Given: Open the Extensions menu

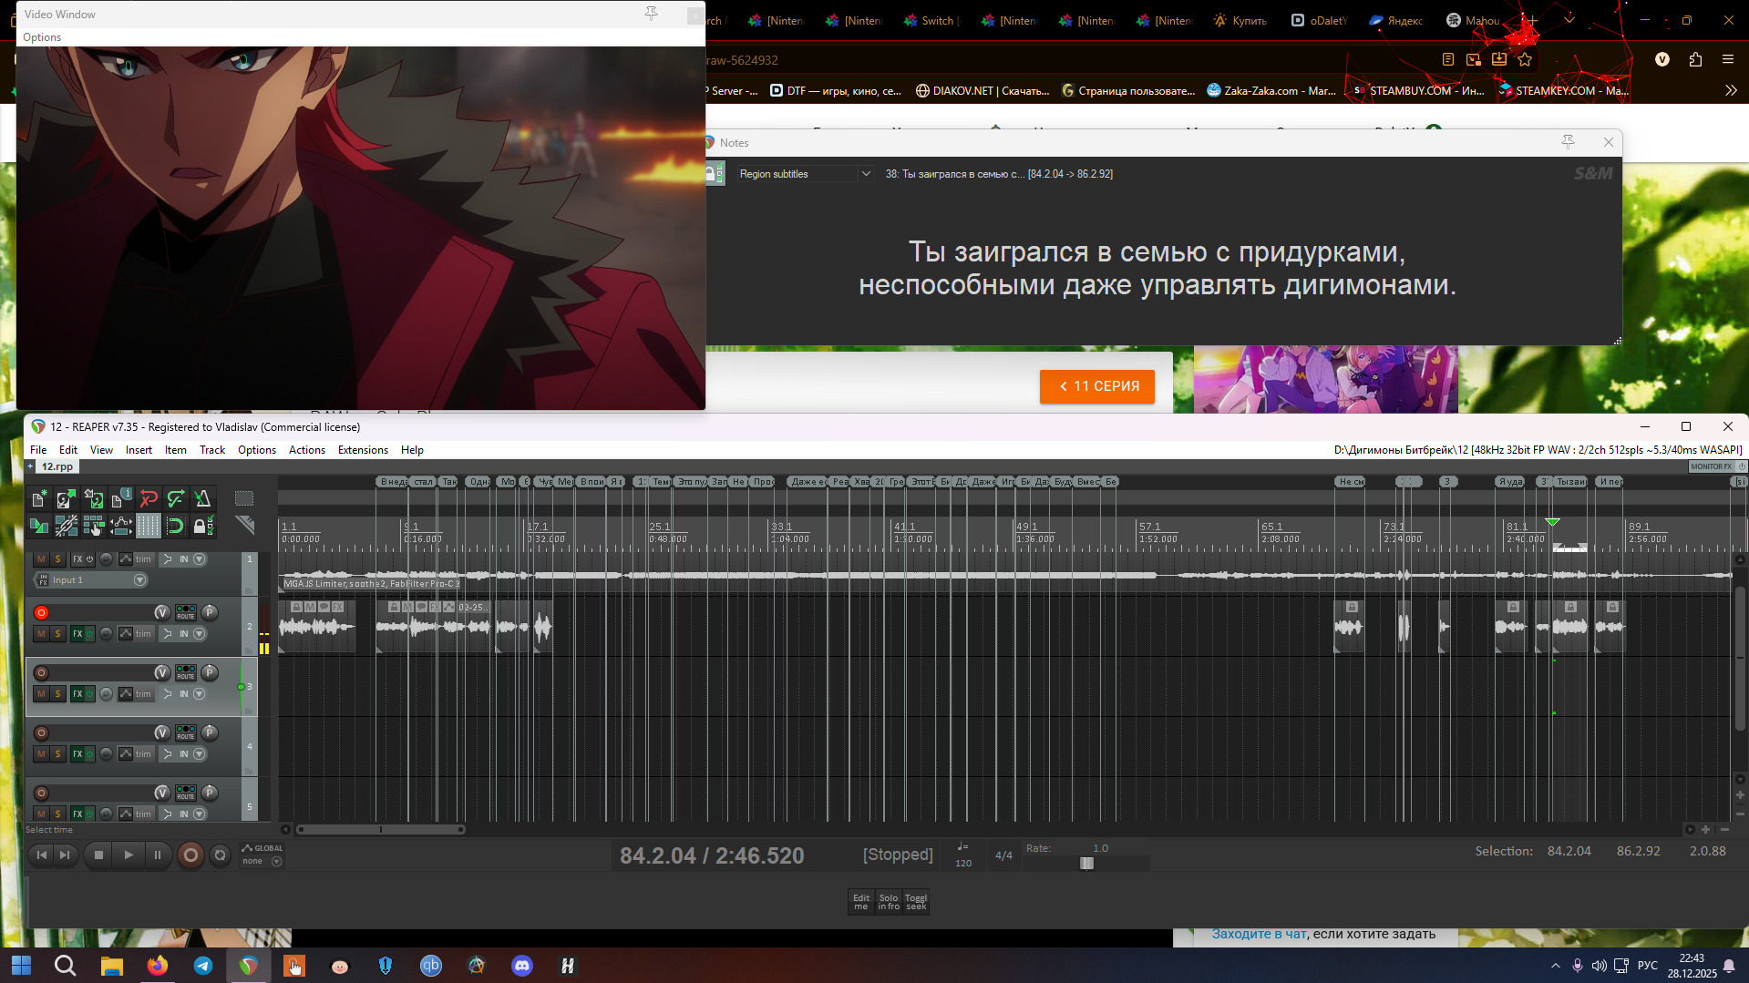Looking at the screenshot, I should (x=362, y=450).
